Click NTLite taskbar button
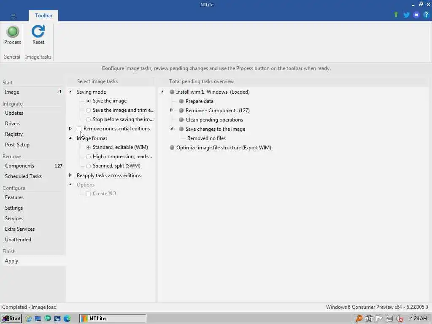The image size is (432, 324). coord(113,319)
